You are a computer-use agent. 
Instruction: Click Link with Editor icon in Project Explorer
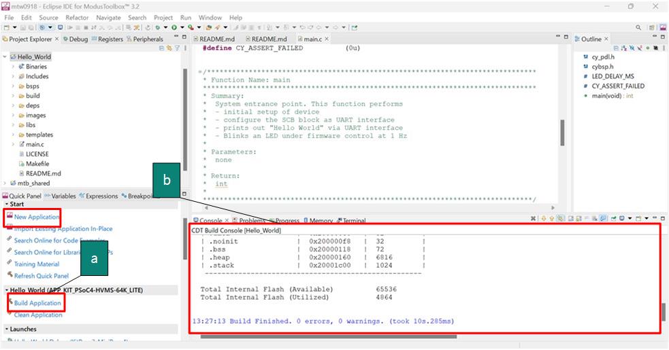click(x=169, y=48)
